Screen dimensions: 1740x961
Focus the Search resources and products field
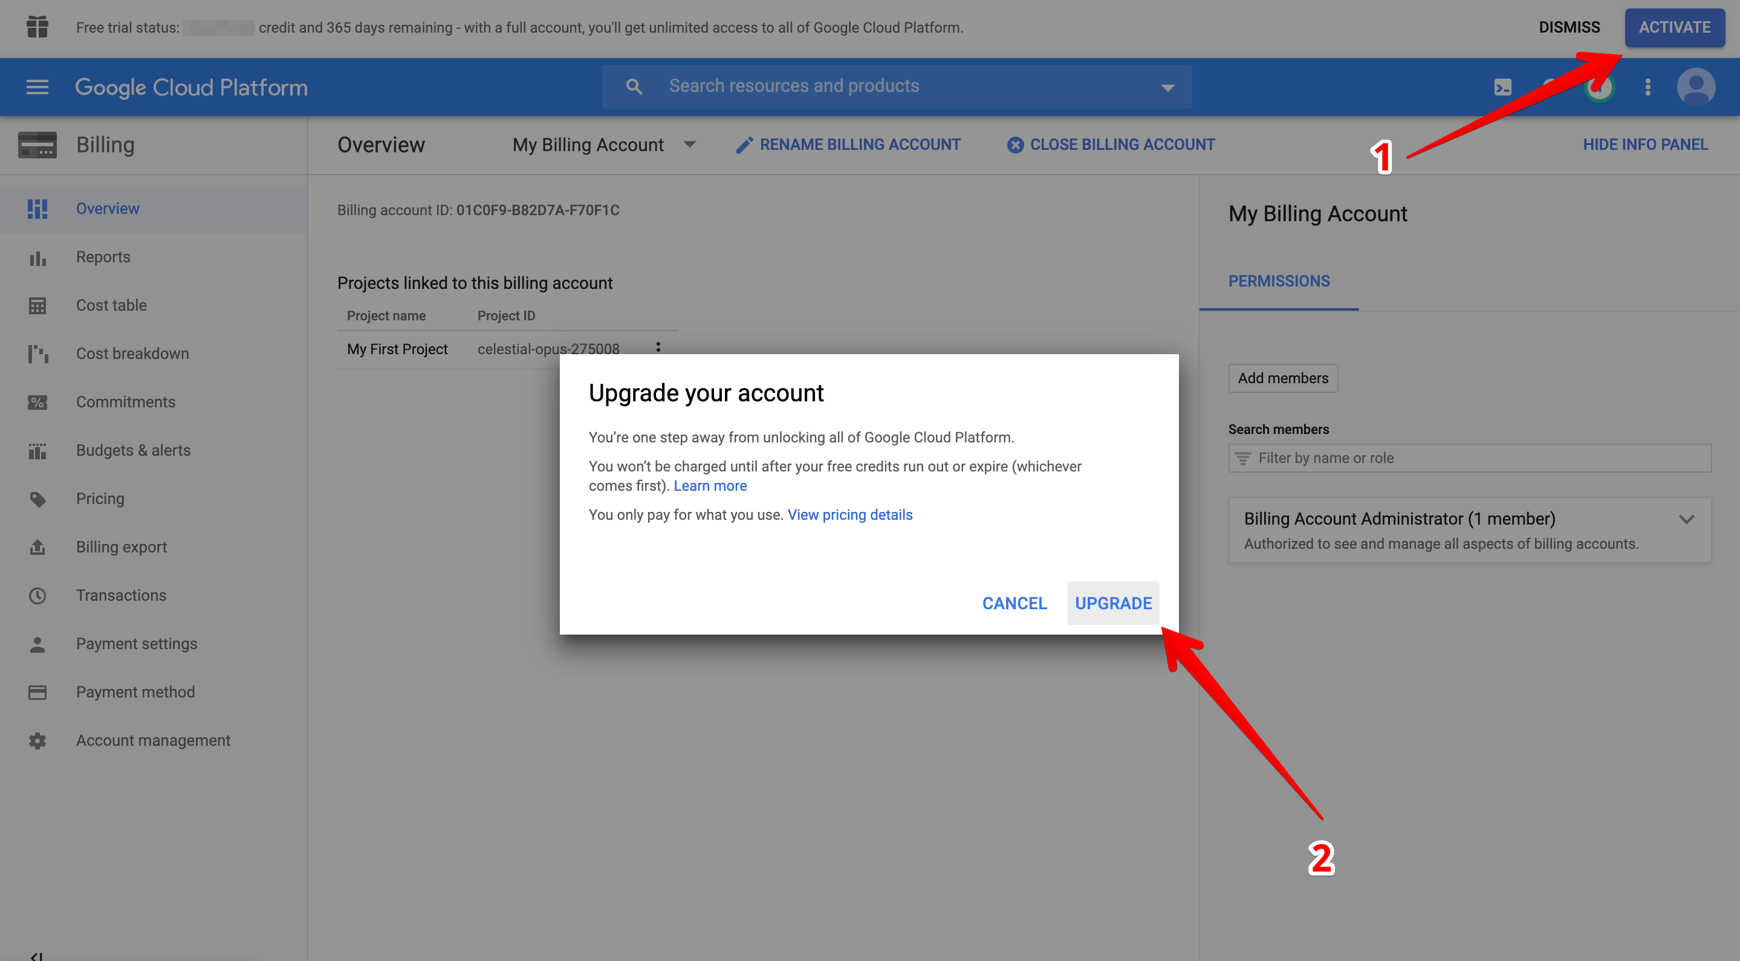[897, 87]
